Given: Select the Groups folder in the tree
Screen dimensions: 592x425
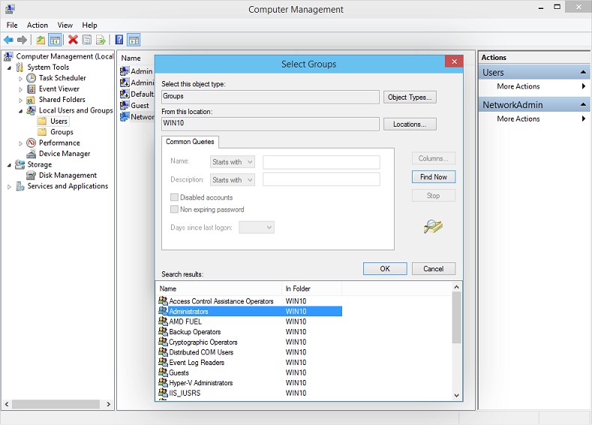Looking at the screenshot, I should [62, 132].
